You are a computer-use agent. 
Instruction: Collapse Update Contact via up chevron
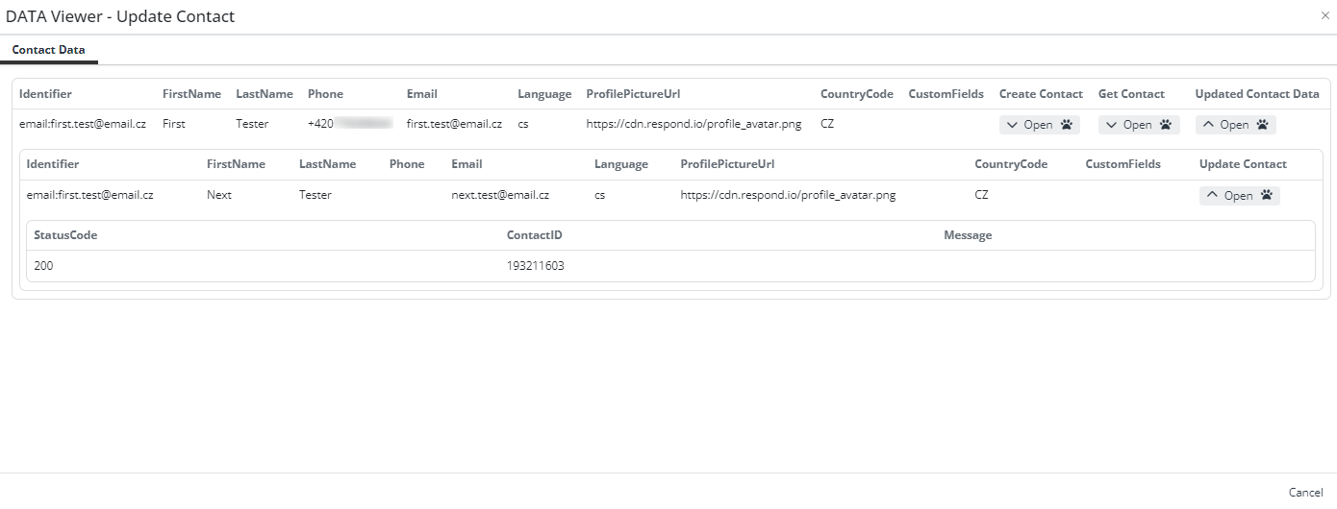[1212, 196]
